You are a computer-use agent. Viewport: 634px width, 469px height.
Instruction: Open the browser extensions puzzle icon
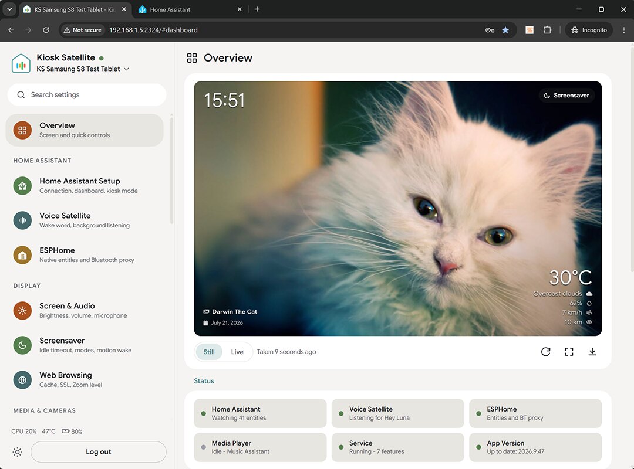[x=547, y=30]
